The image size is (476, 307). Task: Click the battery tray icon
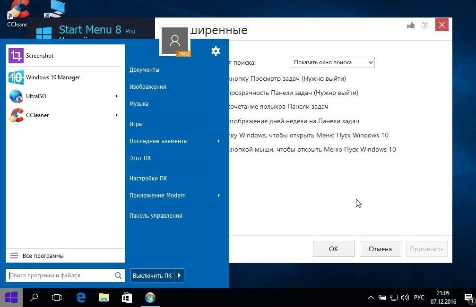tap(382, 298)
